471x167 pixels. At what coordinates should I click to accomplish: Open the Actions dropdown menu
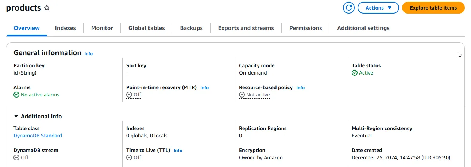pos(378,8)
